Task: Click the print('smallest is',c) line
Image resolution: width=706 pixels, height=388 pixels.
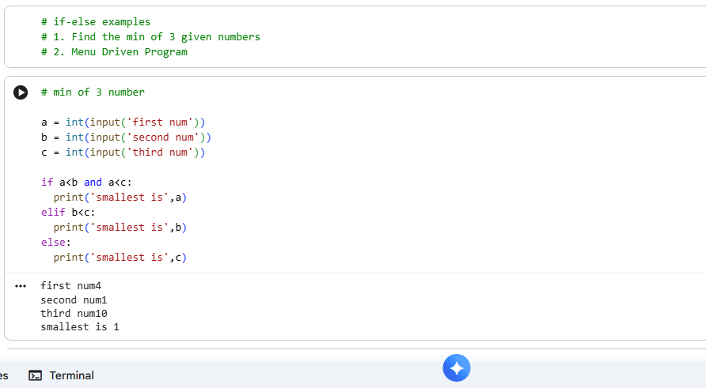Action: coord(120,257)
